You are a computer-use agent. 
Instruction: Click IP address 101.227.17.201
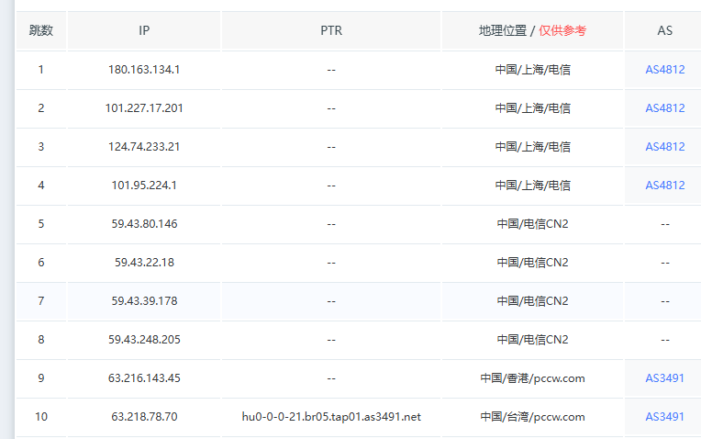click(x=144, y=107)
